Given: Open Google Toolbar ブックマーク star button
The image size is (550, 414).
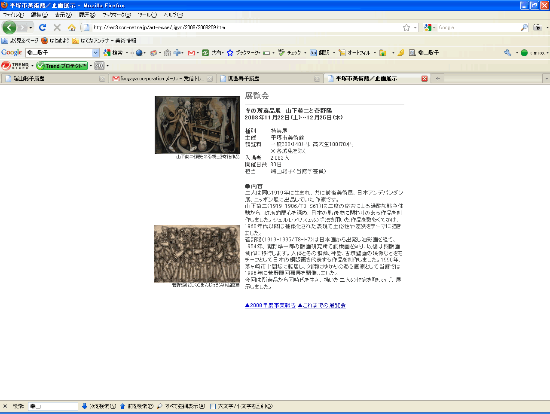Looking at the screenshot, I should (x=243, y=53).
